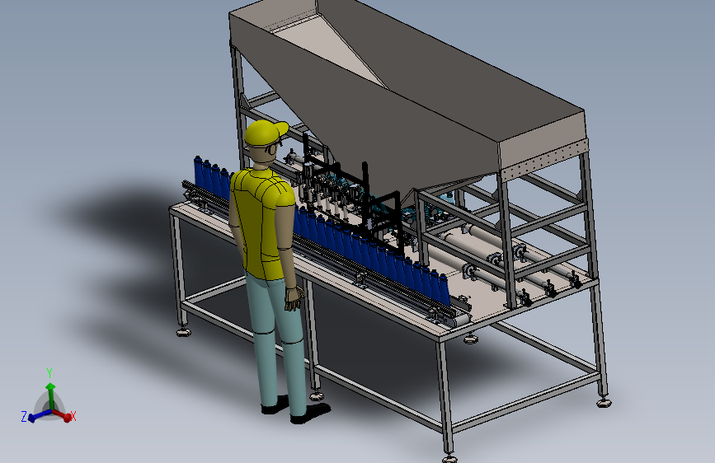Screen dimensions: 715x463
Task: Select the worker's yellow cap in the model
Action: pyautogui.click(x=266, y=132)
